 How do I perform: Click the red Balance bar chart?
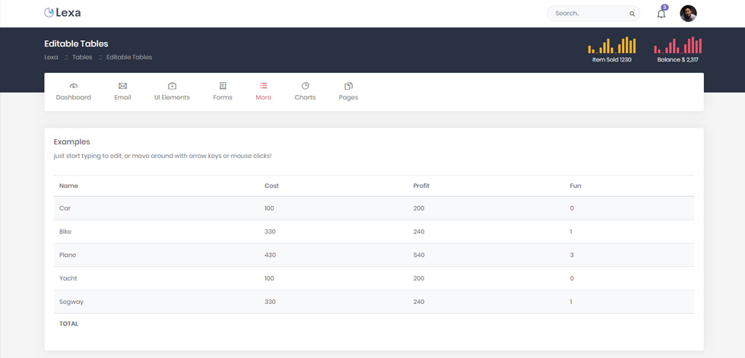(x=678, y=45)
